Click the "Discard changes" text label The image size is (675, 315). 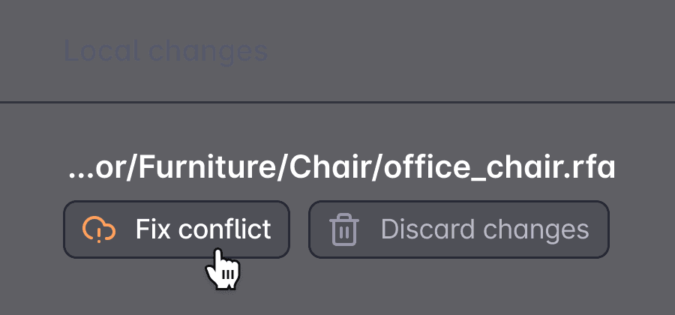click(484, 229)
